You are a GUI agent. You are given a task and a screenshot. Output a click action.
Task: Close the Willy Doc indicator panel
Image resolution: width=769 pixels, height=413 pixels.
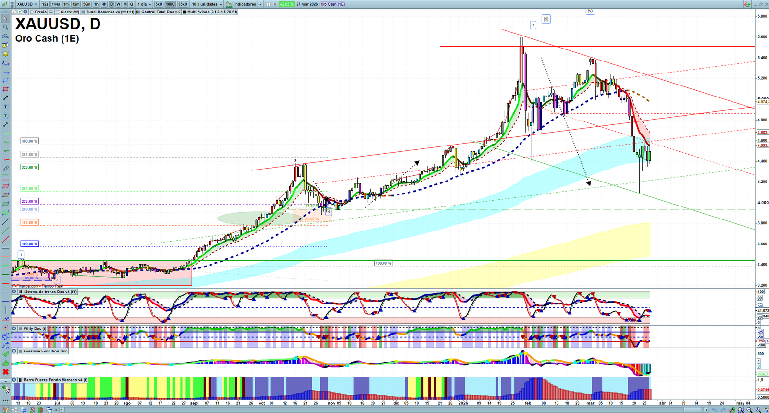click(x=14, y=329)
